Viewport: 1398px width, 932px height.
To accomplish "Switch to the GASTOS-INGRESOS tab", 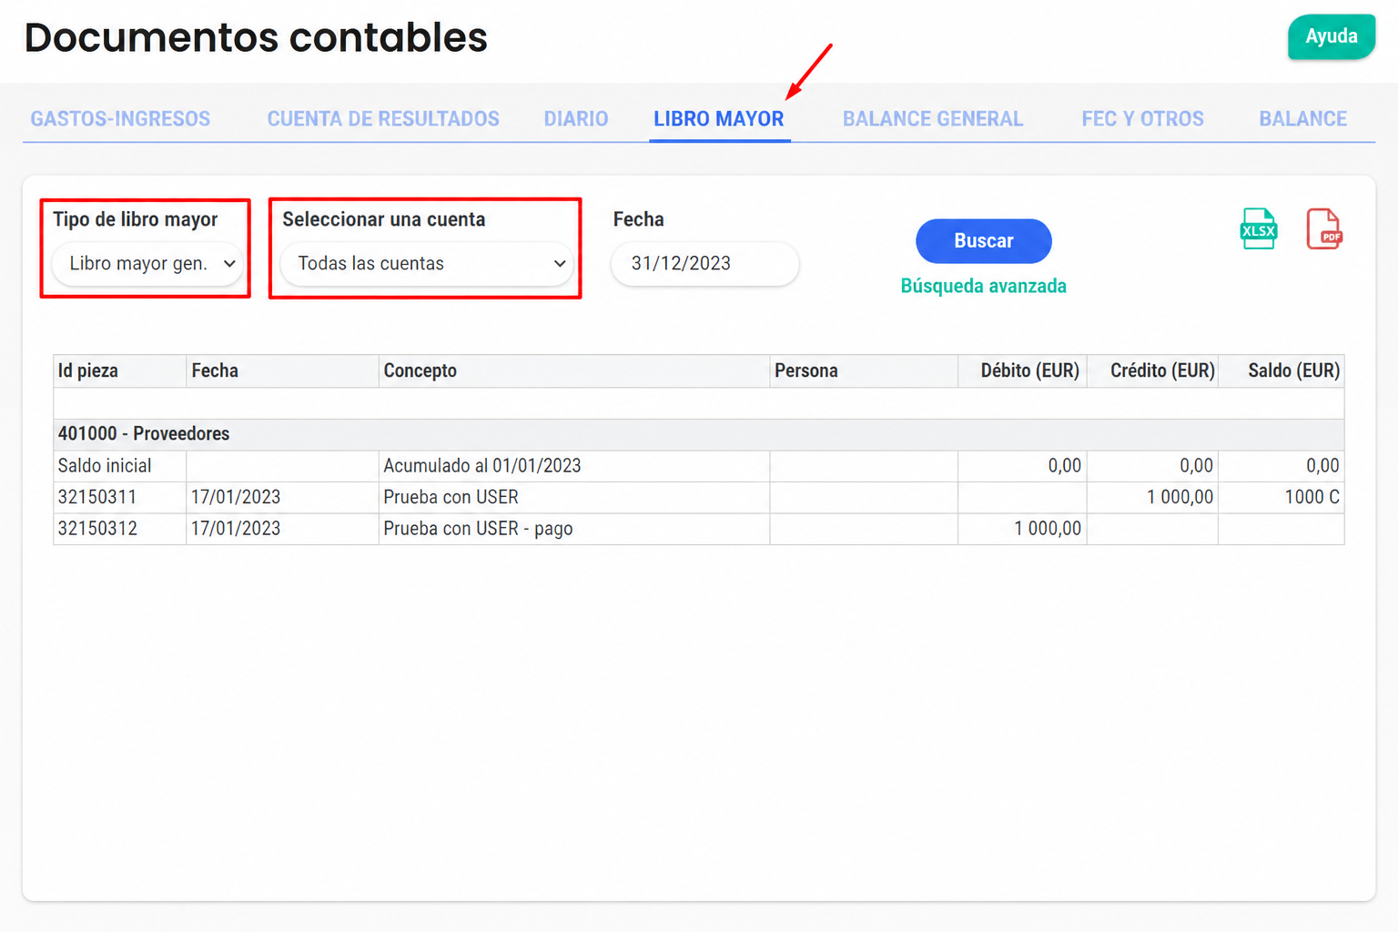I will click(x=120, y=119).
